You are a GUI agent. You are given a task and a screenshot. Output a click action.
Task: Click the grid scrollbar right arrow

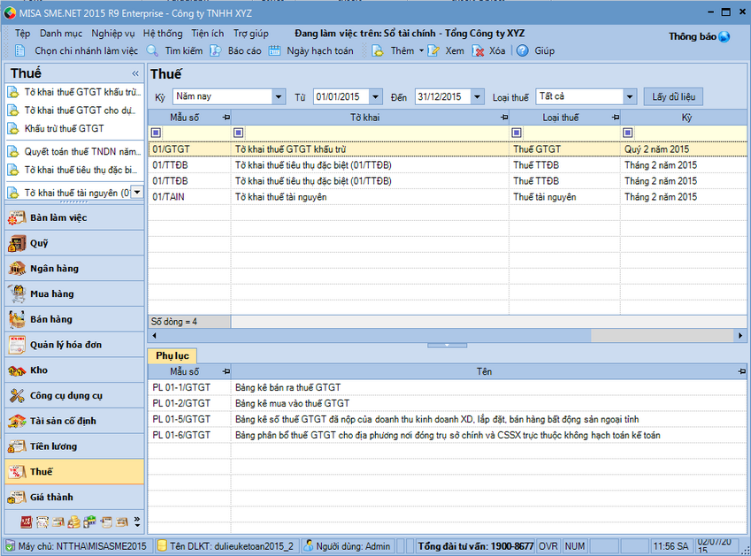click(740, 335)
